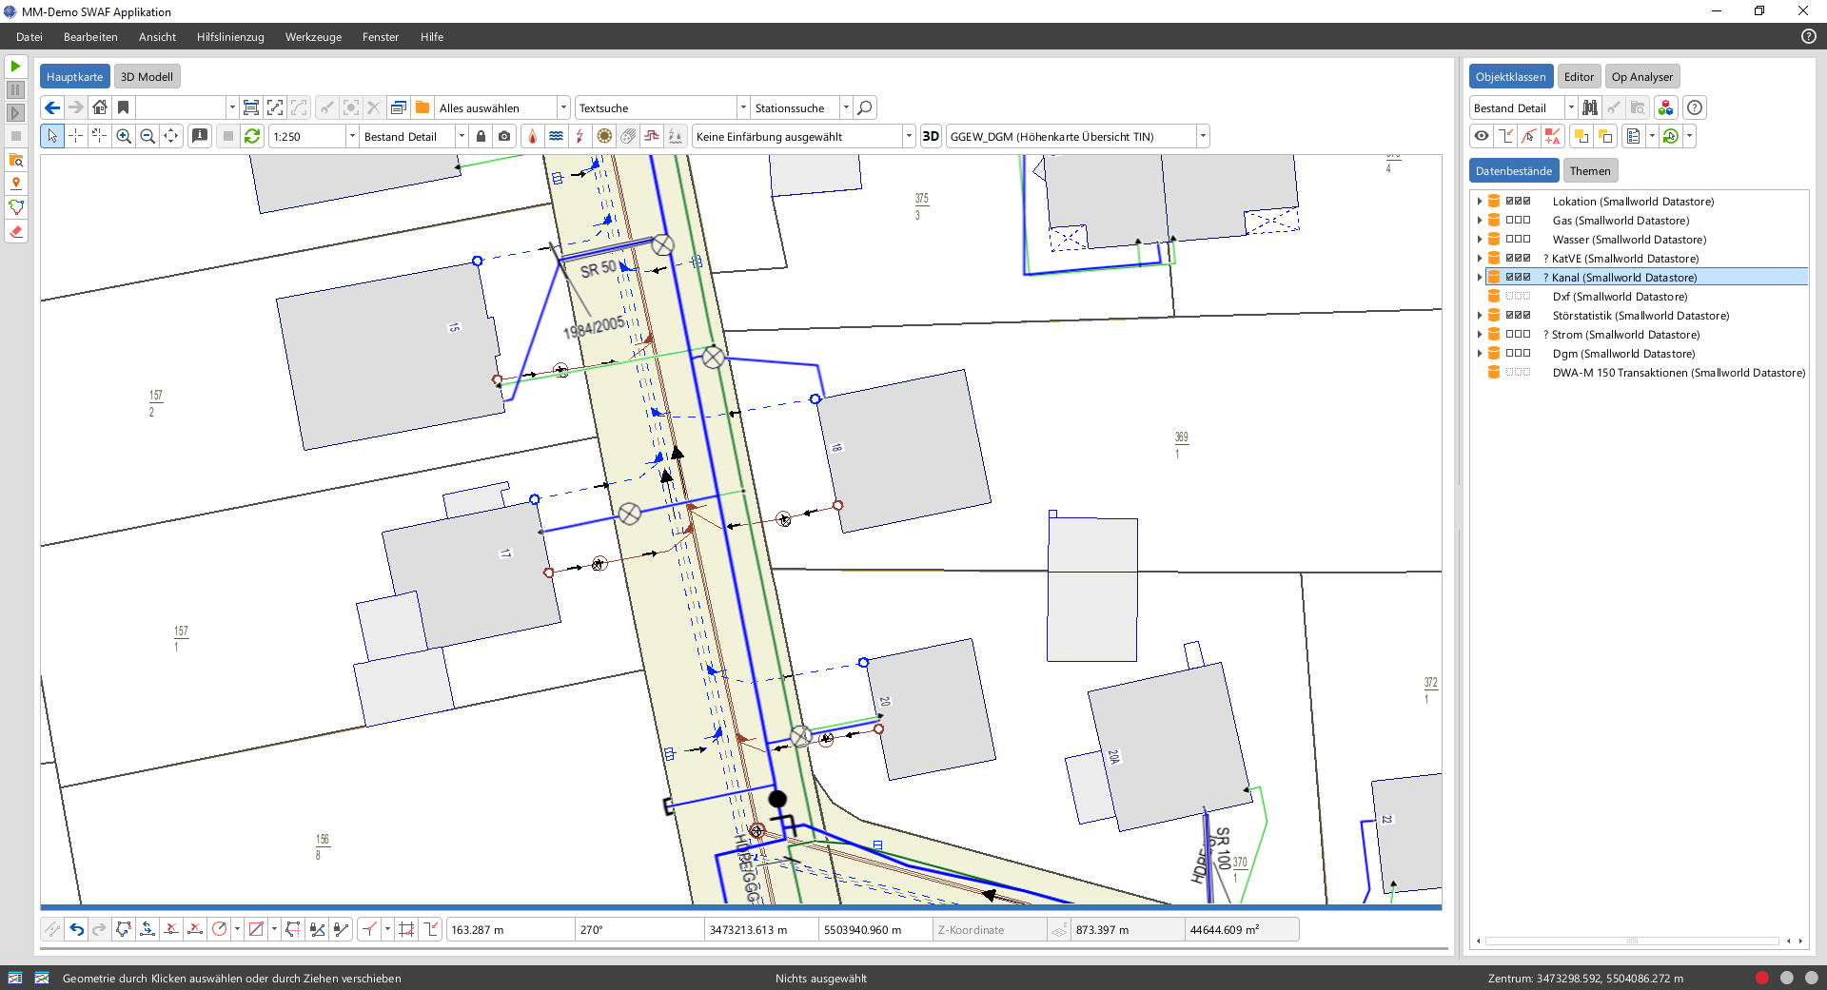Toggle checkboxes for Gas datastore

(1518, 221)
